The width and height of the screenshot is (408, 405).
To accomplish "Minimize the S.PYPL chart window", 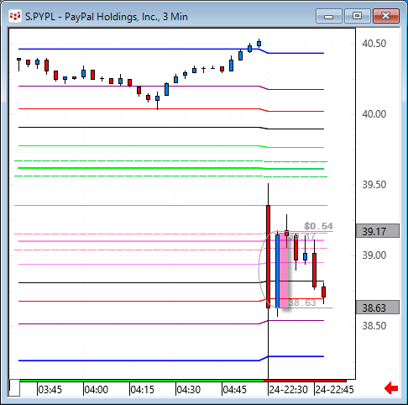I will (x=329, y=16).
